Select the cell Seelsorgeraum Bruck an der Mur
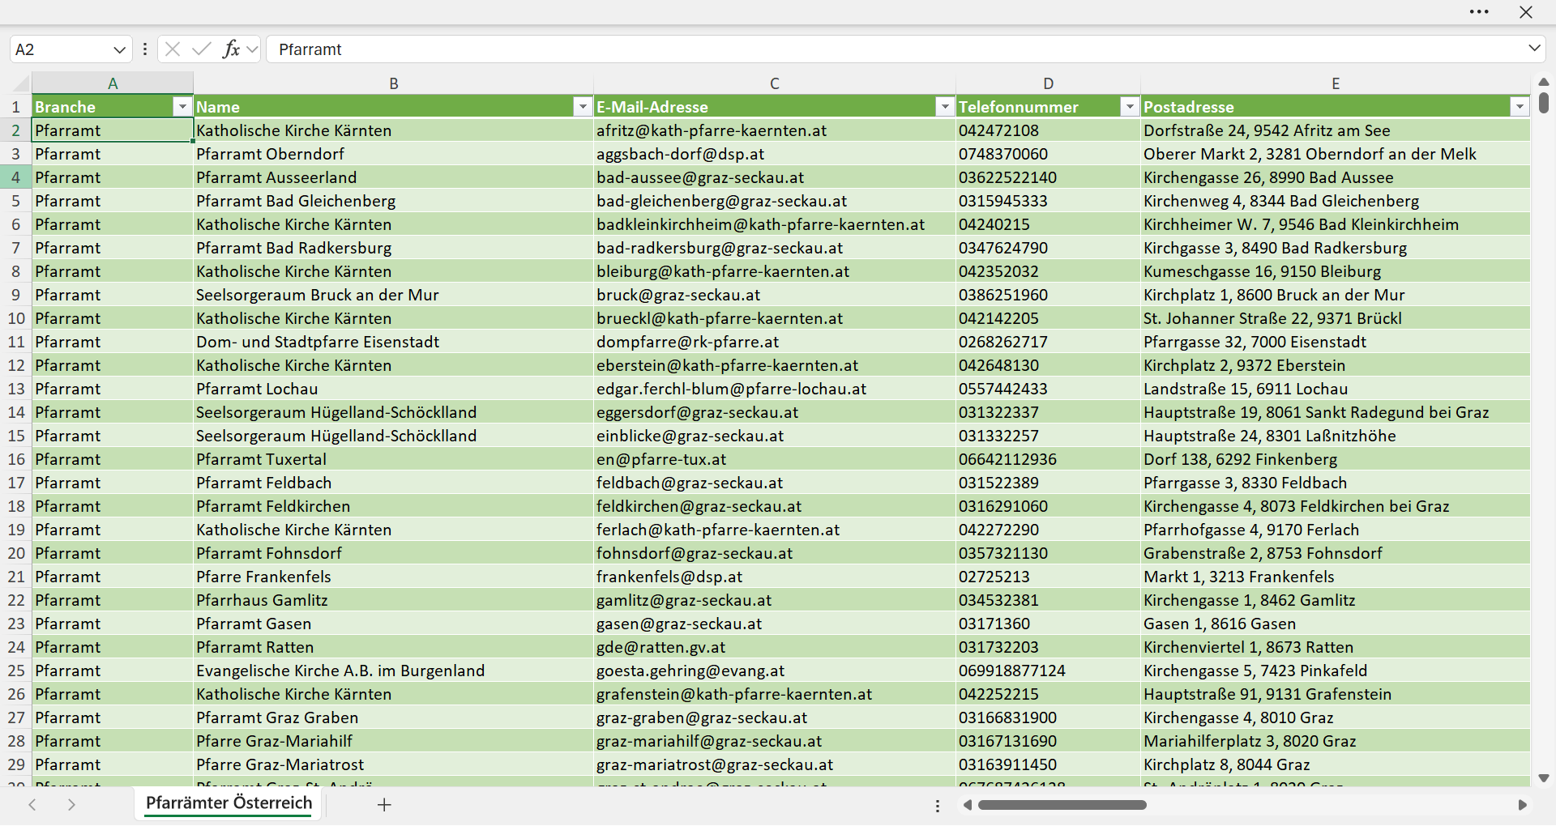The width and height of the screenshot is (1556, 826). [394, 295]
